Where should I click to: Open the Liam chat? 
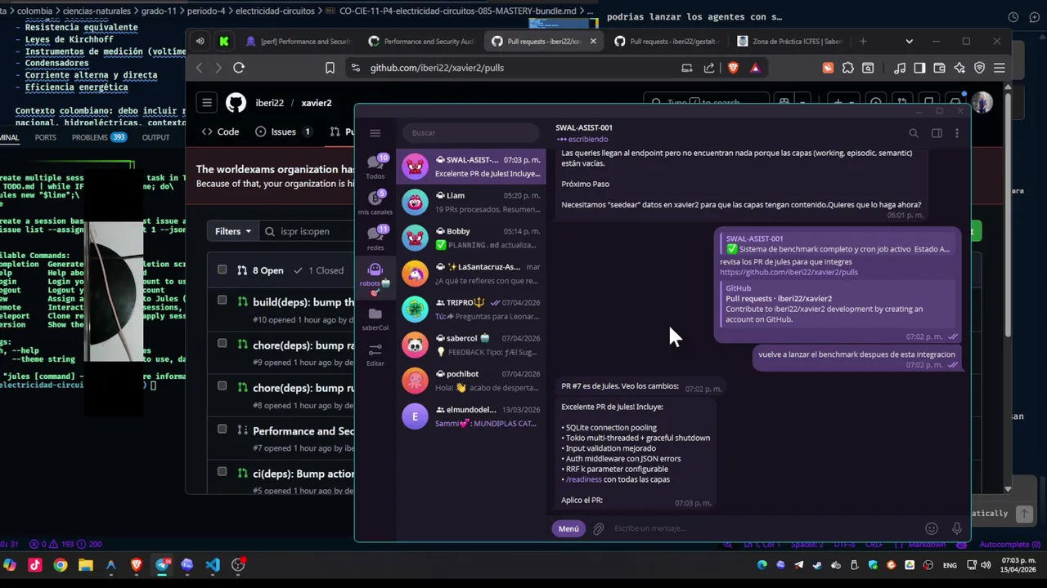pyautogui.click(x=470, y=203)
